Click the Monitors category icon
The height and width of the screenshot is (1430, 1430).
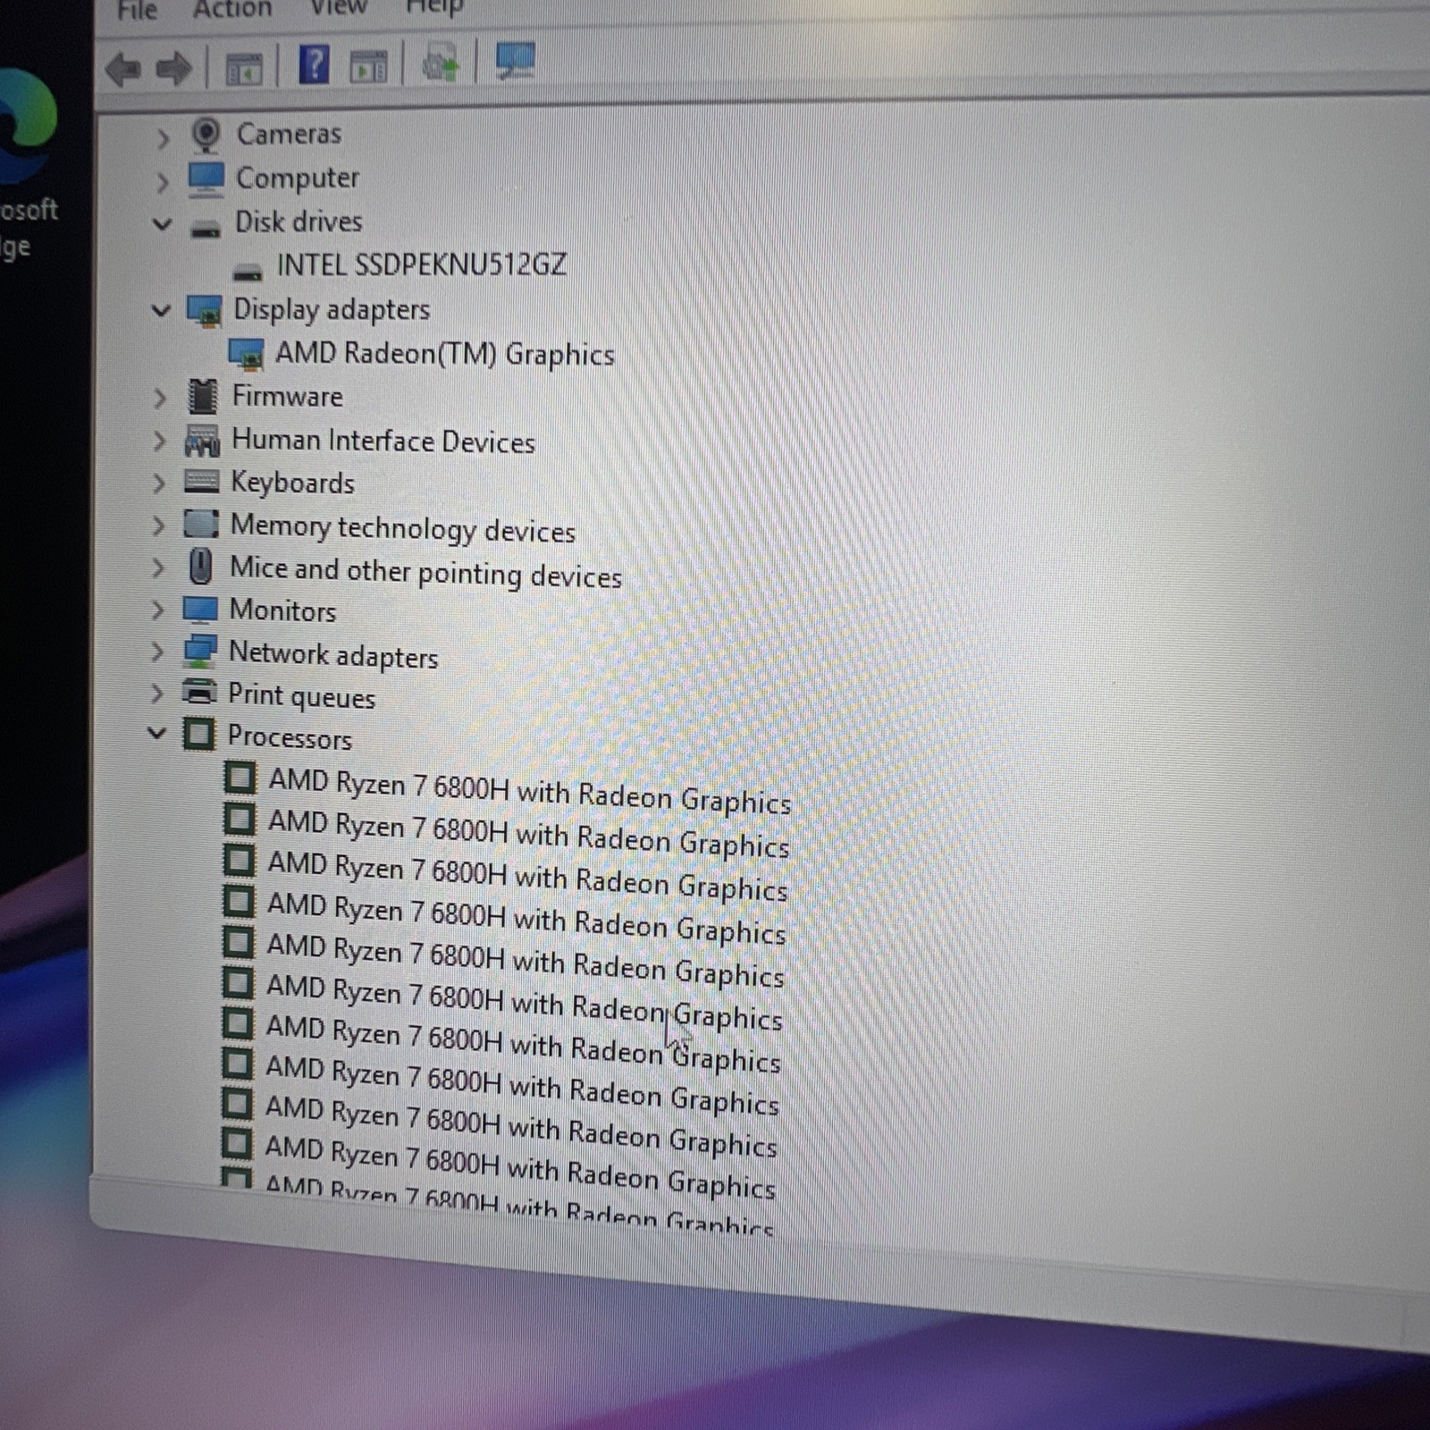199,610
